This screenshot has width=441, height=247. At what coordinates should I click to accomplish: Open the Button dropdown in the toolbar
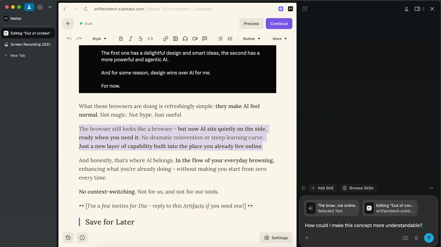pyautogui.click(x=252, y=39)
